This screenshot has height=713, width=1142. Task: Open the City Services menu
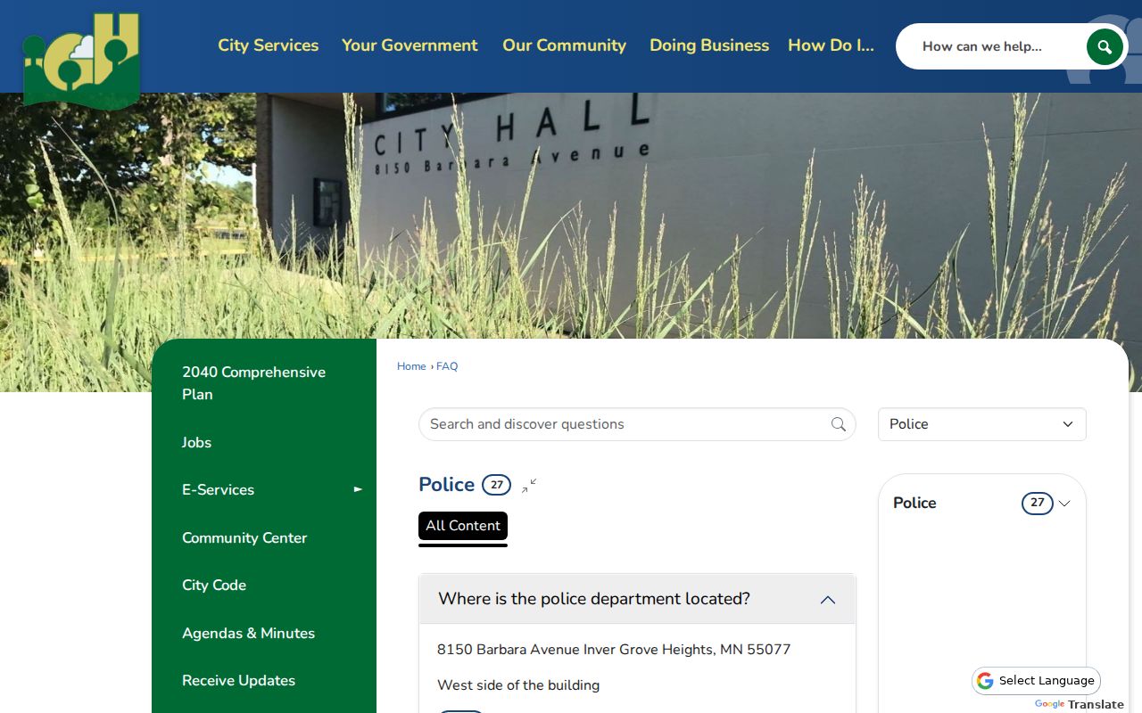point(268,45)
